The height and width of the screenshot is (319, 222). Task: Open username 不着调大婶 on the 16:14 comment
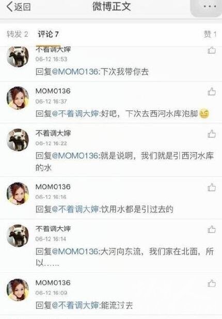53,229
